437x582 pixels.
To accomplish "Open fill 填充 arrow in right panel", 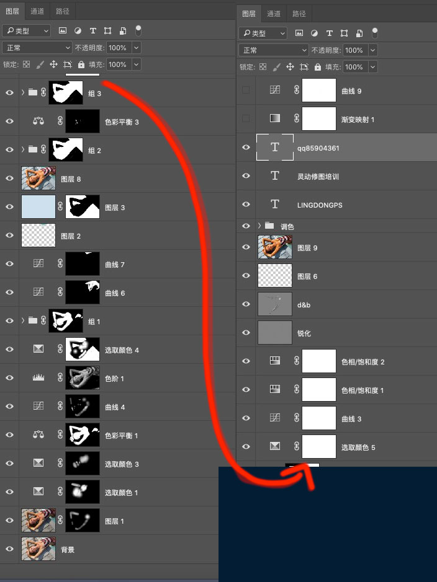I will 372,67.
